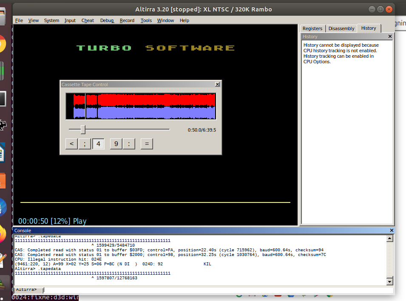Open the System menu
Screen dimensions: 406x301
click(51, 20)
